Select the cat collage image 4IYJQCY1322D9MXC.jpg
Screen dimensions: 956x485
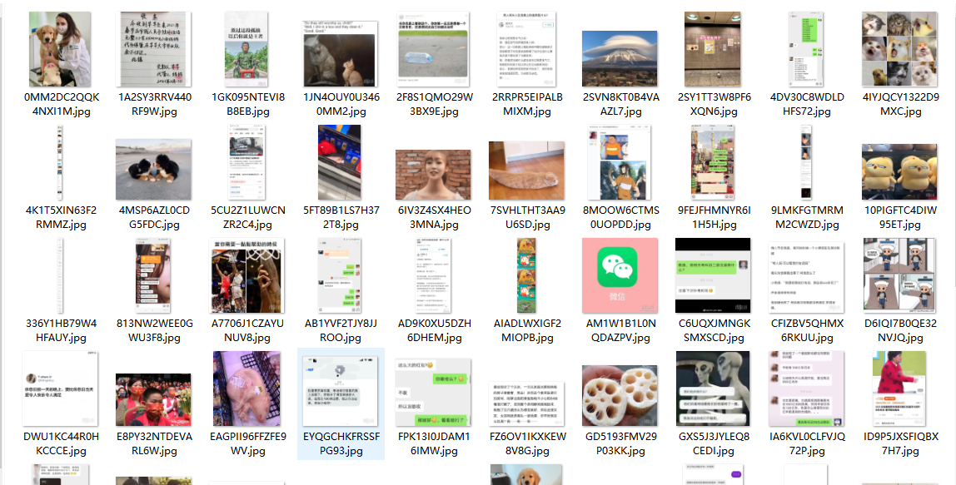900,49
